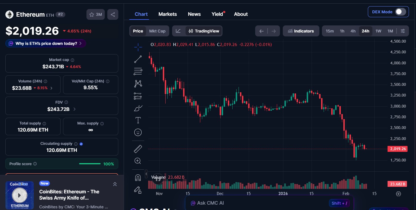The width and height of the screenshot is (416, 210).
Task: Enable Magnet mode for drawings
Action: [138, 177]
